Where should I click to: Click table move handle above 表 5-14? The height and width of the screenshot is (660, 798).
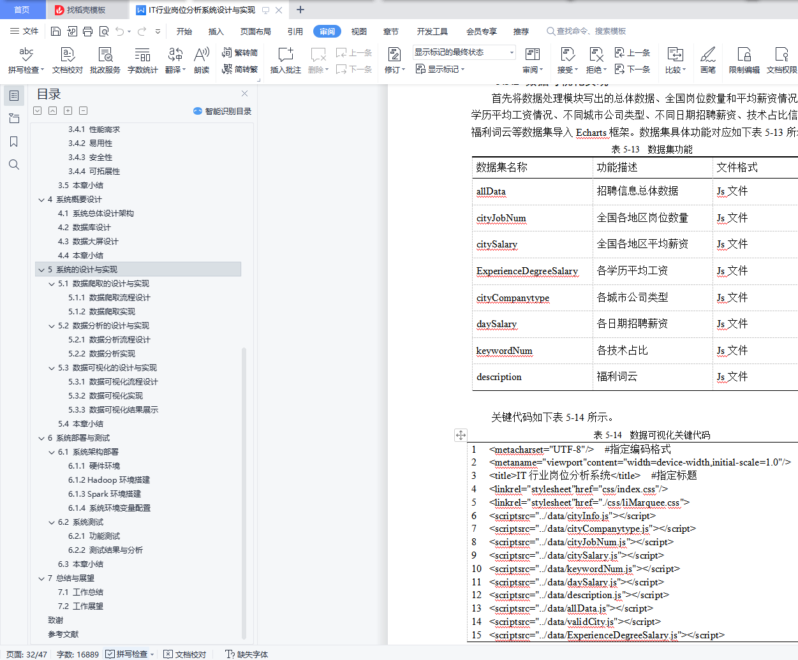click(461, 435)
